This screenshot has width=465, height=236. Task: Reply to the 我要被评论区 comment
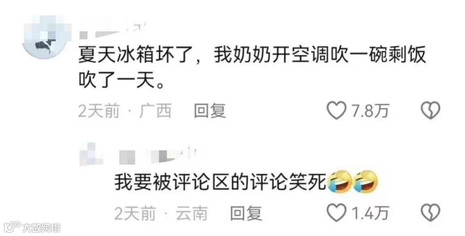246,213
